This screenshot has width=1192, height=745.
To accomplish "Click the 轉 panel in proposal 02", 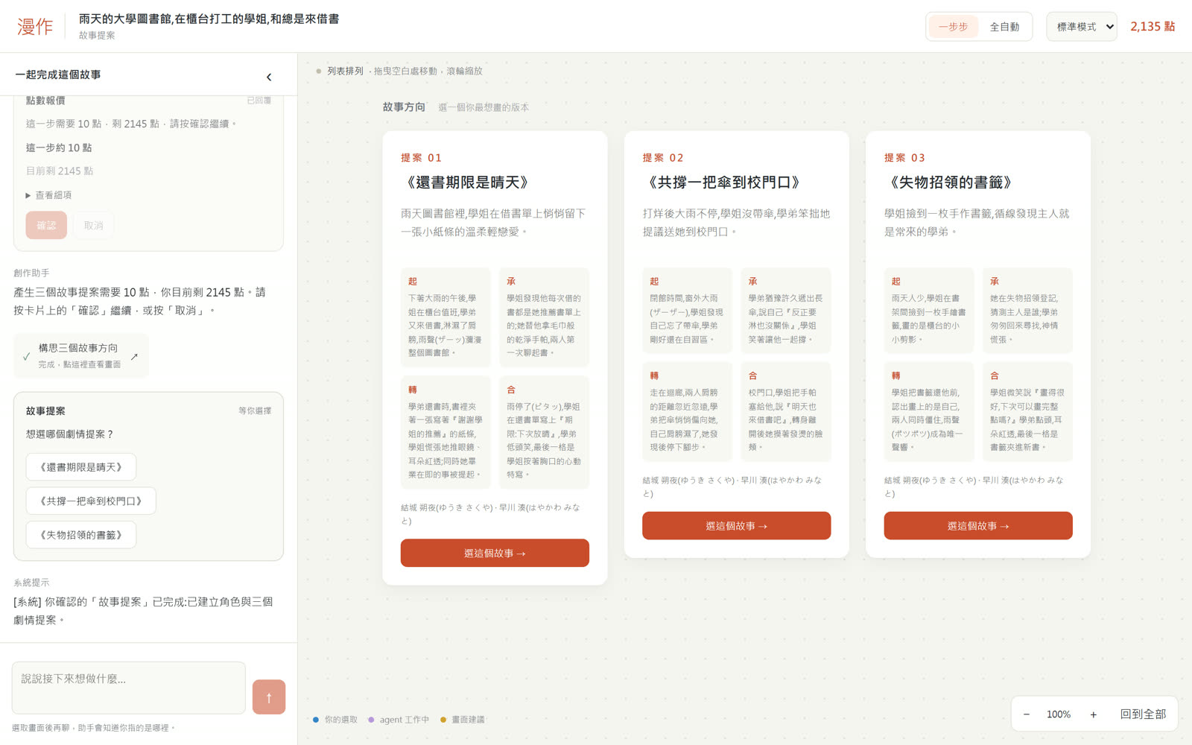I will pyautogui.click(x=687, y=412).
